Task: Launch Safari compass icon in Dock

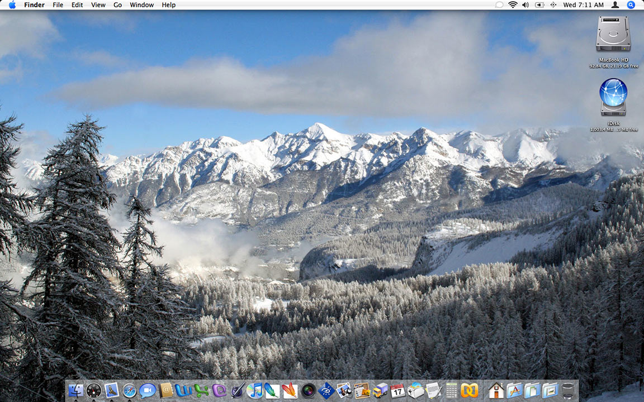Action: [x=129, y=390]
